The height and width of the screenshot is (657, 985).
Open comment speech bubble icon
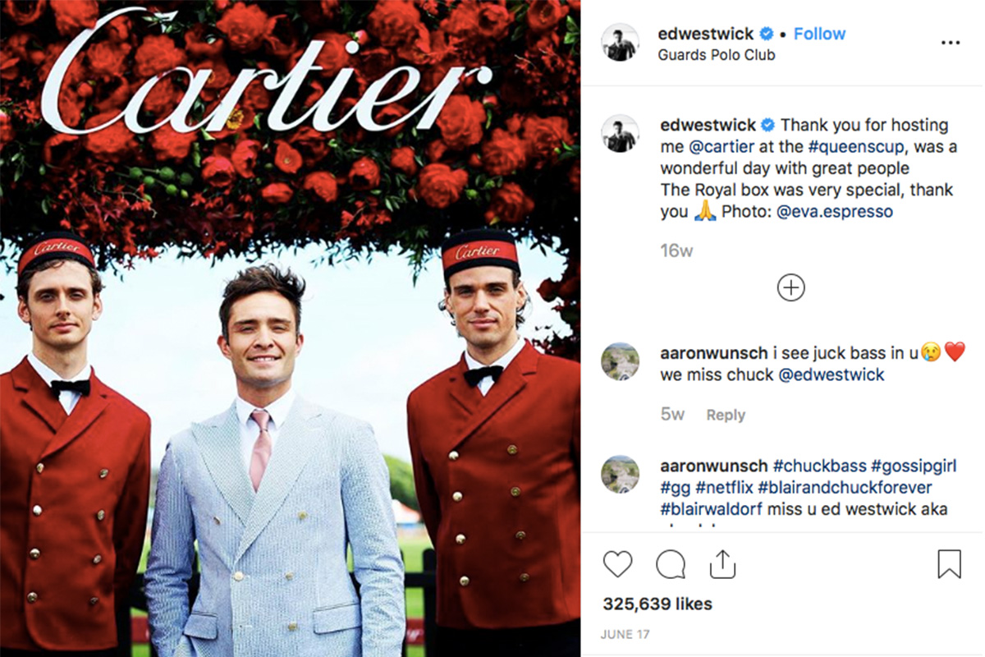(x=671, y=564)
